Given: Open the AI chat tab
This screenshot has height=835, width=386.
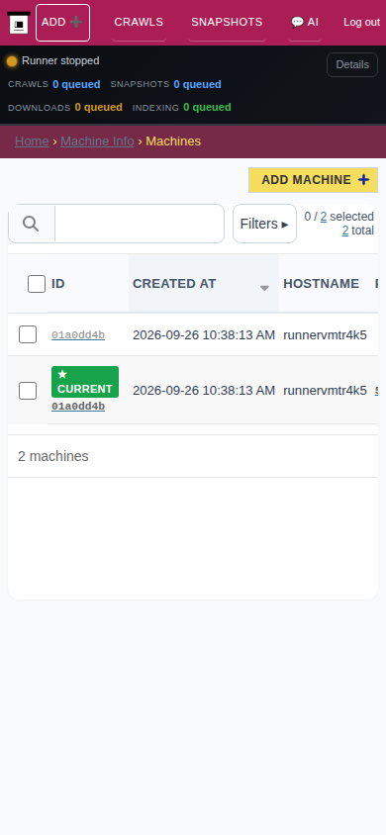Looking at the screenshot, I should pos(305,23).
